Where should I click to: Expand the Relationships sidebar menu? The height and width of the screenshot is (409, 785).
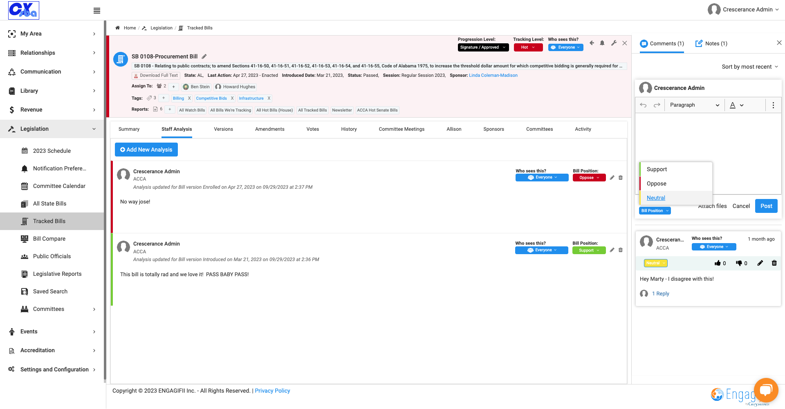52,53
